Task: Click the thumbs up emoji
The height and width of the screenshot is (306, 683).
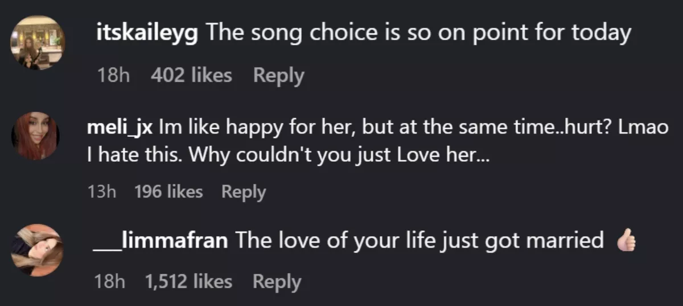Action: pos(626,241)
